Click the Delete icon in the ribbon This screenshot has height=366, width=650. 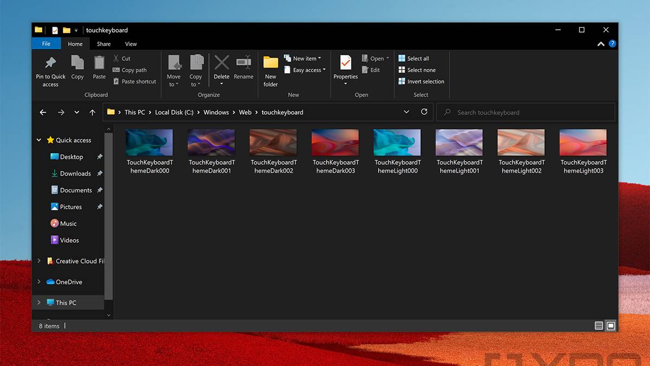[222, 63]
